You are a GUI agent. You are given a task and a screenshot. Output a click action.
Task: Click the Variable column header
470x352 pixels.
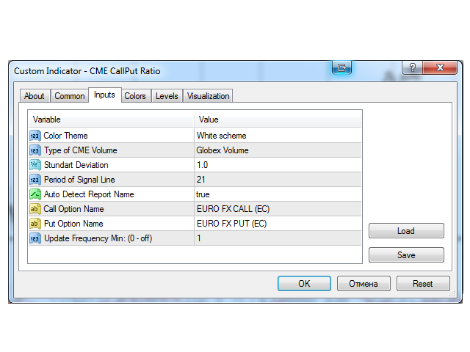111,120
